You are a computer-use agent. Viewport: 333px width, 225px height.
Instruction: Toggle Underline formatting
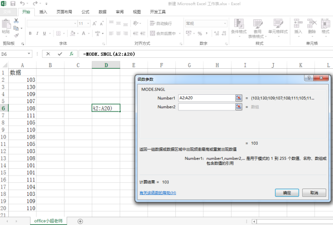(44, 33)
